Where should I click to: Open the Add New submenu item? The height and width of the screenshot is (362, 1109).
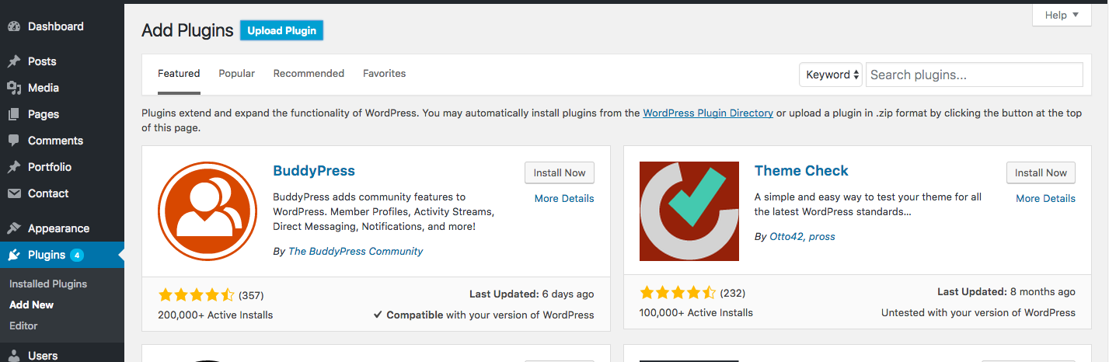(x=31, y=305)
